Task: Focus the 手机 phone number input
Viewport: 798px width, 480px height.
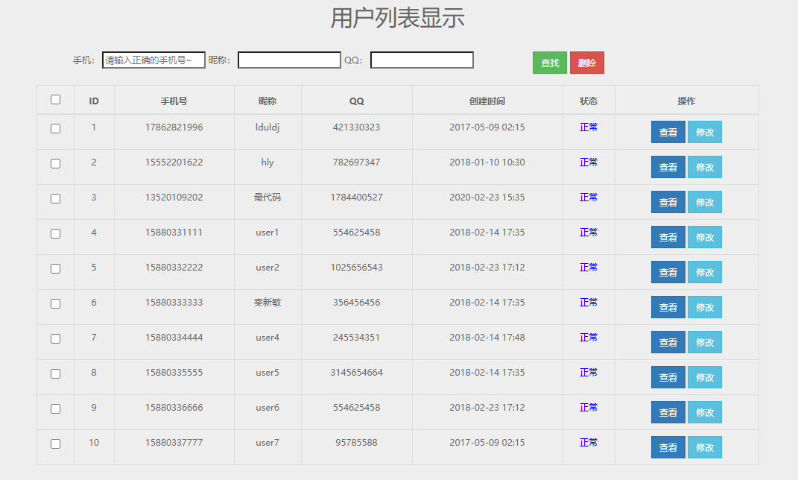Action: pos(153,60)
